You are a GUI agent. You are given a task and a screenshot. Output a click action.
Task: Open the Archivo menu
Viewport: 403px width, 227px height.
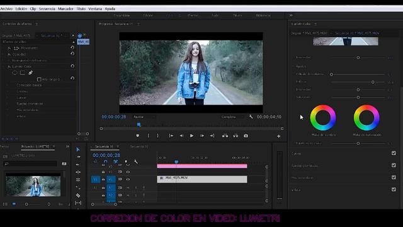(x=6, y=9)
